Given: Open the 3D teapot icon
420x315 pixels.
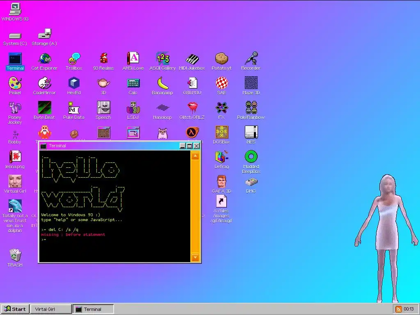Looking at the screenshot, I should pos(103,86).
